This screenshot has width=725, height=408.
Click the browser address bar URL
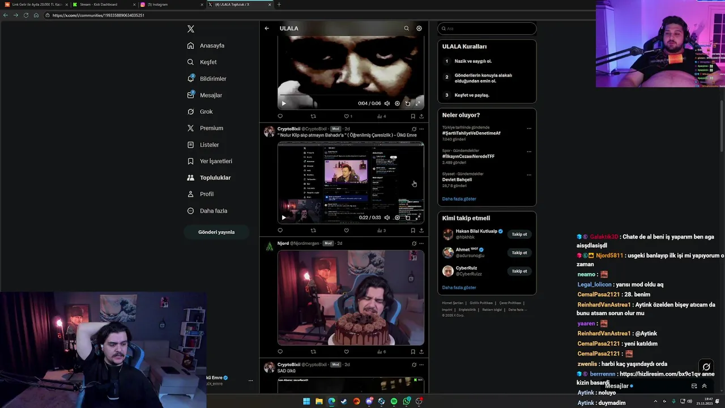(98, 15)
